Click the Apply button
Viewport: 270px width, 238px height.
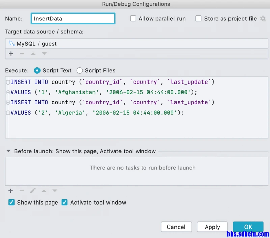pyautogui.click(x=212, y=227)
